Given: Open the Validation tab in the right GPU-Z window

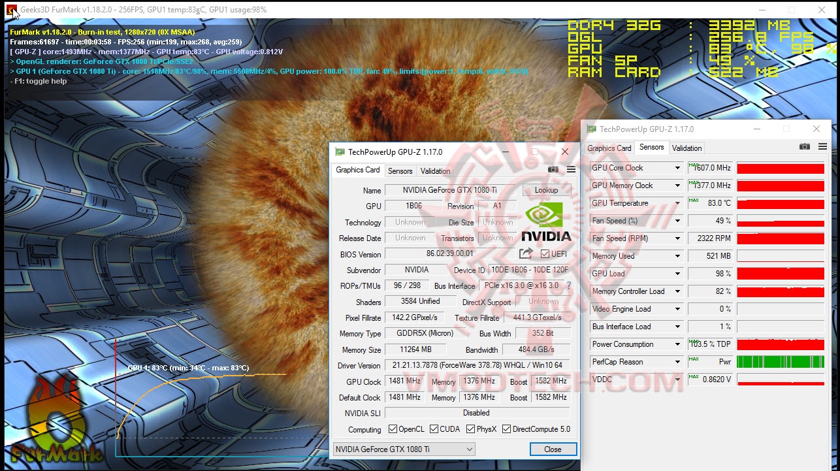Looking at the screenshot, I should [x=687, y=148].
